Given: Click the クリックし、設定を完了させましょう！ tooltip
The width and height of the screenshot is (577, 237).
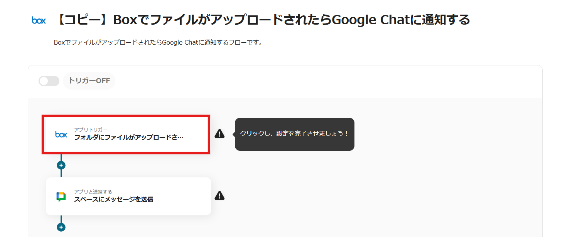Looking at the screenshot, I should coord(294,134).
